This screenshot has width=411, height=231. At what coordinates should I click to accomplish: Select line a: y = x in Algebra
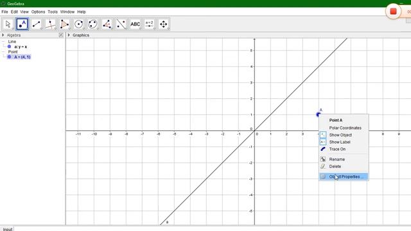point(21,47)
